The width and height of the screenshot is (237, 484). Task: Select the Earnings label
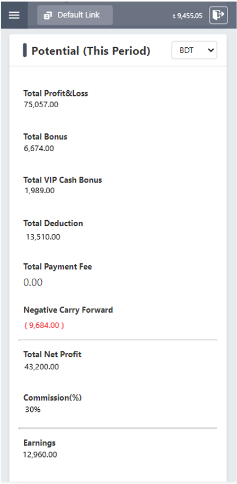(x=39, y=443)
